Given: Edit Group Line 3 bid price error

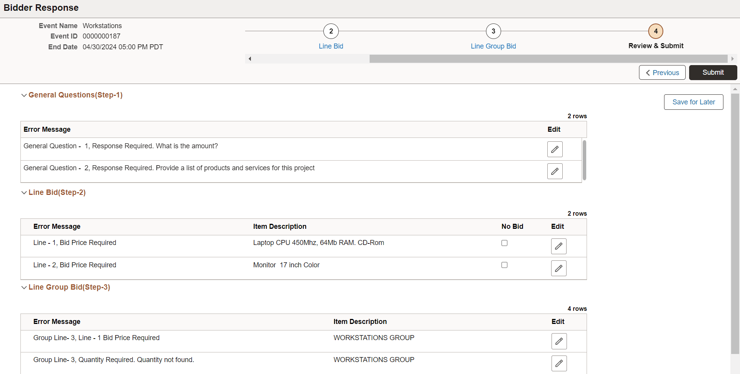Looking at the screenshot, I should tap(559, 341).
